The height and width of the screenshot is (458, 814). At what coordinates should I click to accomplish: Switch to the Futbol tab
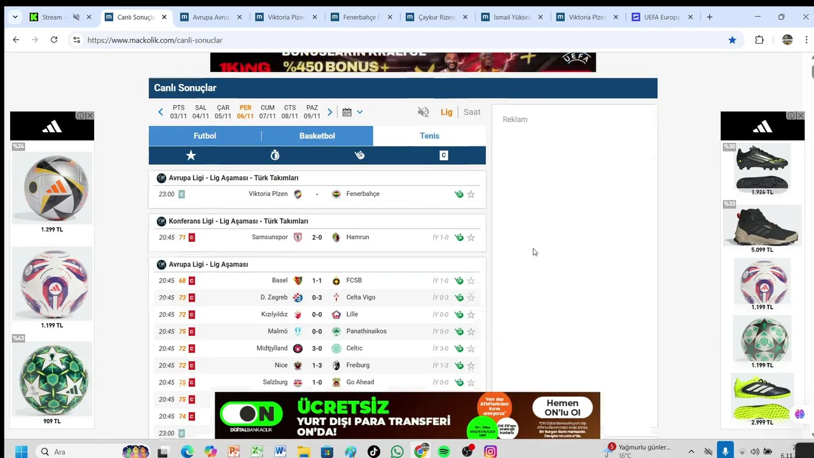[205, 136]
